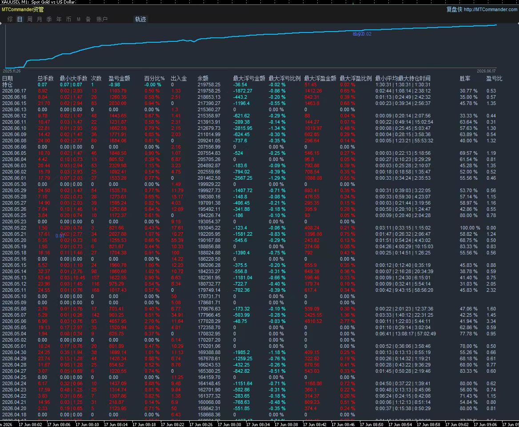Screen dimensions: 519x427
Task: Open the 备 notes tab
Action: (x=88, y=19)
